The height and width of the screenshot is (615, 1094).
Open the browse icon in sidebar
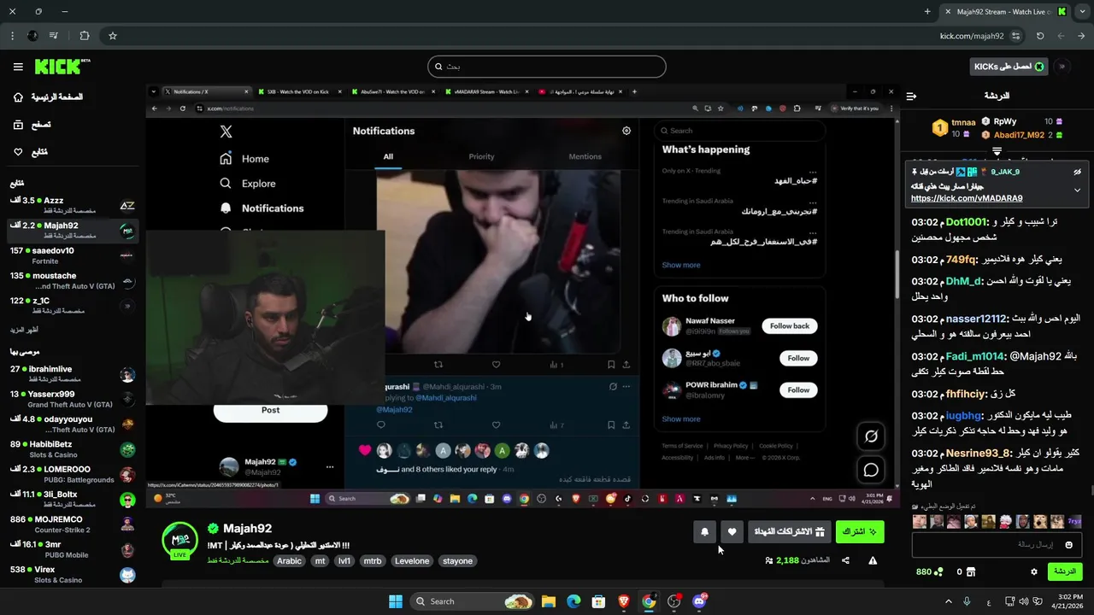coord(18,125)
